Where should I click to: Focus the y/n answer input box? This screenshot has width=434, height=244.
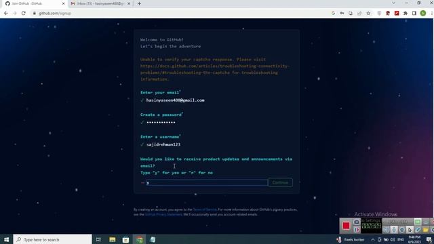point(207,182)
